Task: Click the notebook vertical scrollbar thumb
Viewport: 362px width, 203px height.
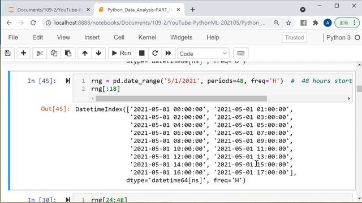Action: pyautogui.click(x=359, y=89)
